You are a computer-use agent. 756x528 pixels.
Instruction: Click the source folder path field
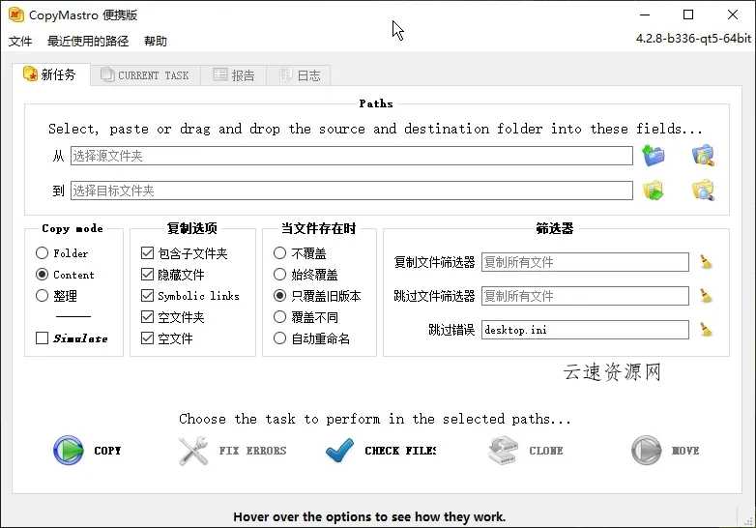[352, 156]
